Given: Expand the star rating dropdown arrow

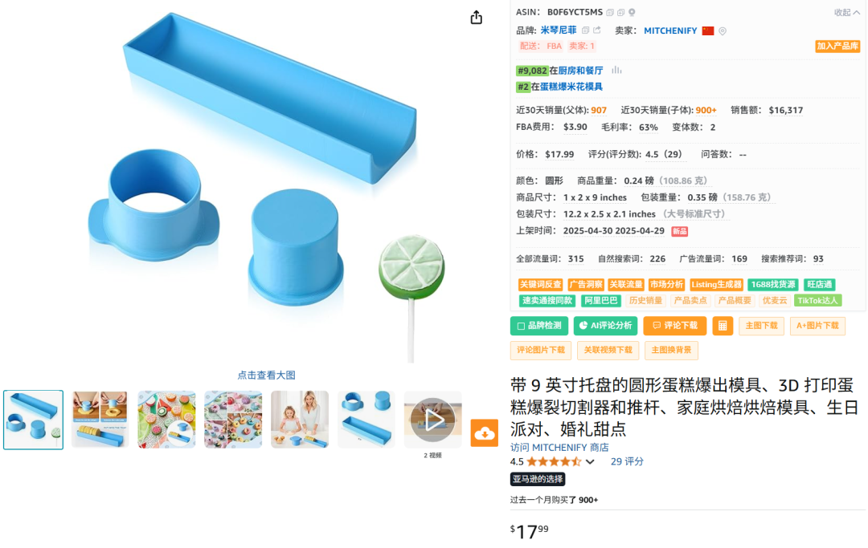Looking at the screenshot, I should pyautogui.click(x=590, y=462).
